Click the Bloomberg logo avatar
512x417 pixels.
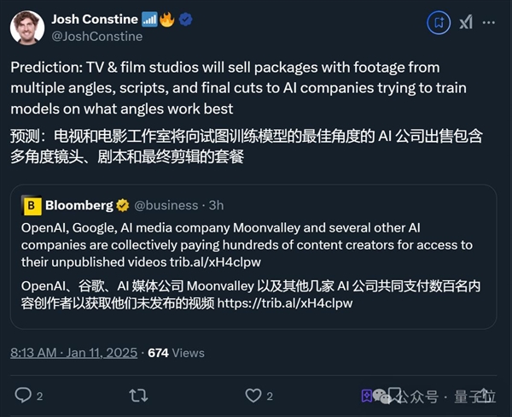pyautogui.click(x=32, y=206)
